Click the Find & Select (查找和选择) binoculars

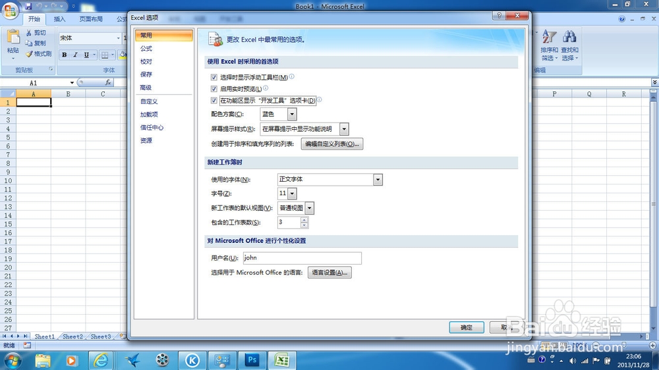coord(569,37)
